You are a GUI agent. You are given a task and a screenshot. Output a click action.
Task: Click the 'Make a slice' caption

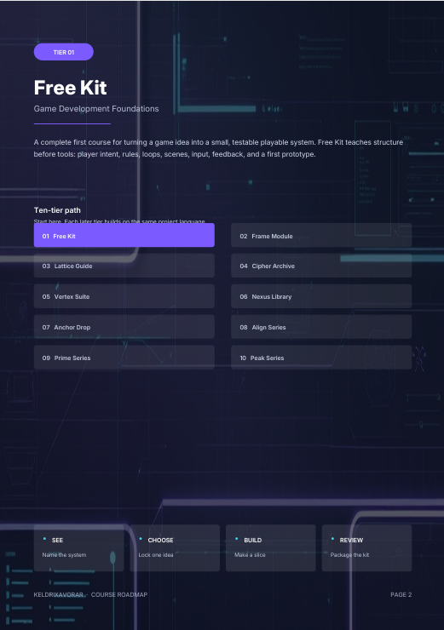click(250, 555)
